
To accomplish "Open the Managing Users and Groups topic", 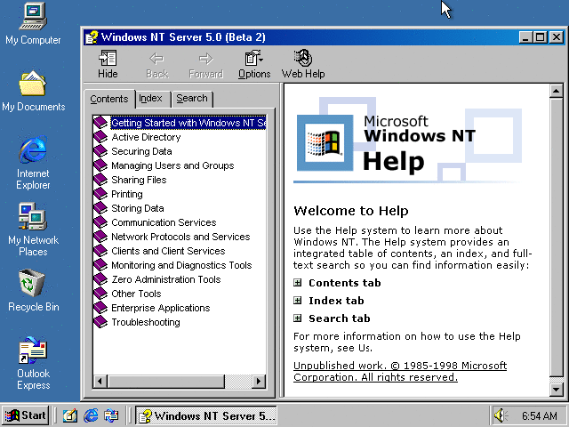I will point(172,165).
